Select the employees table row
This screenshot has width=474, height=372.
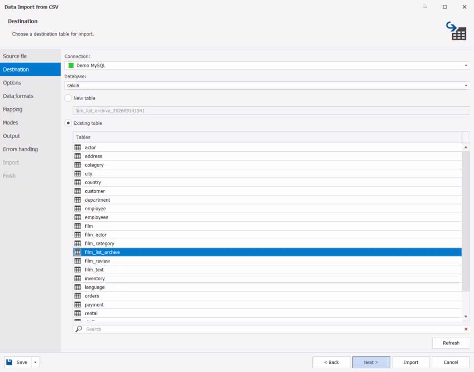(267, 217)
